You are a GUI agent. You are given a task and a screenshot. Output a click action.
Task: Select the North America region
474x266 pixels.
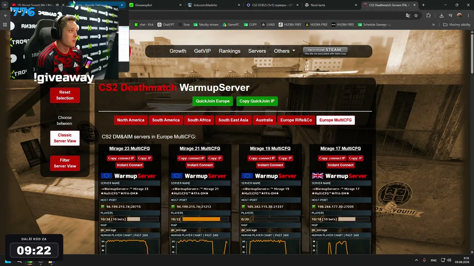point(131,120)
